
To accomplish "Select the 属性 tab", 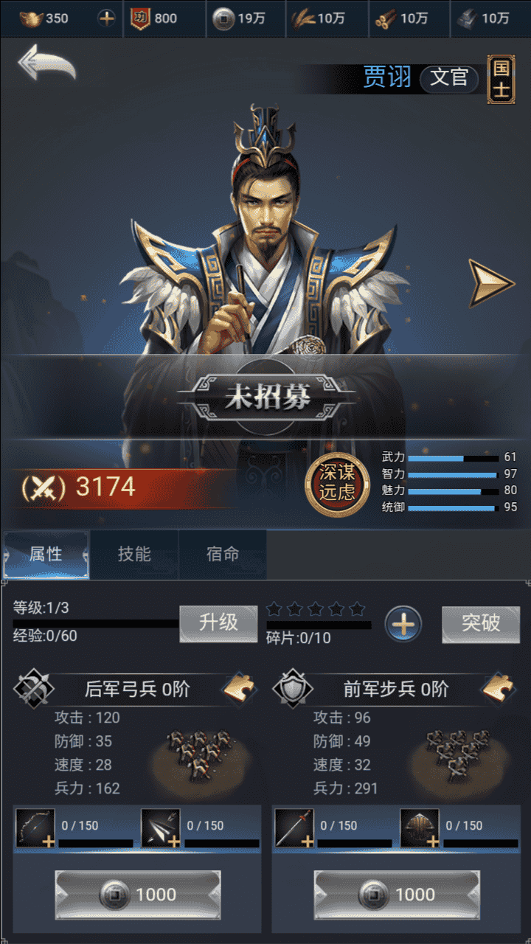I will click(46, 555).
